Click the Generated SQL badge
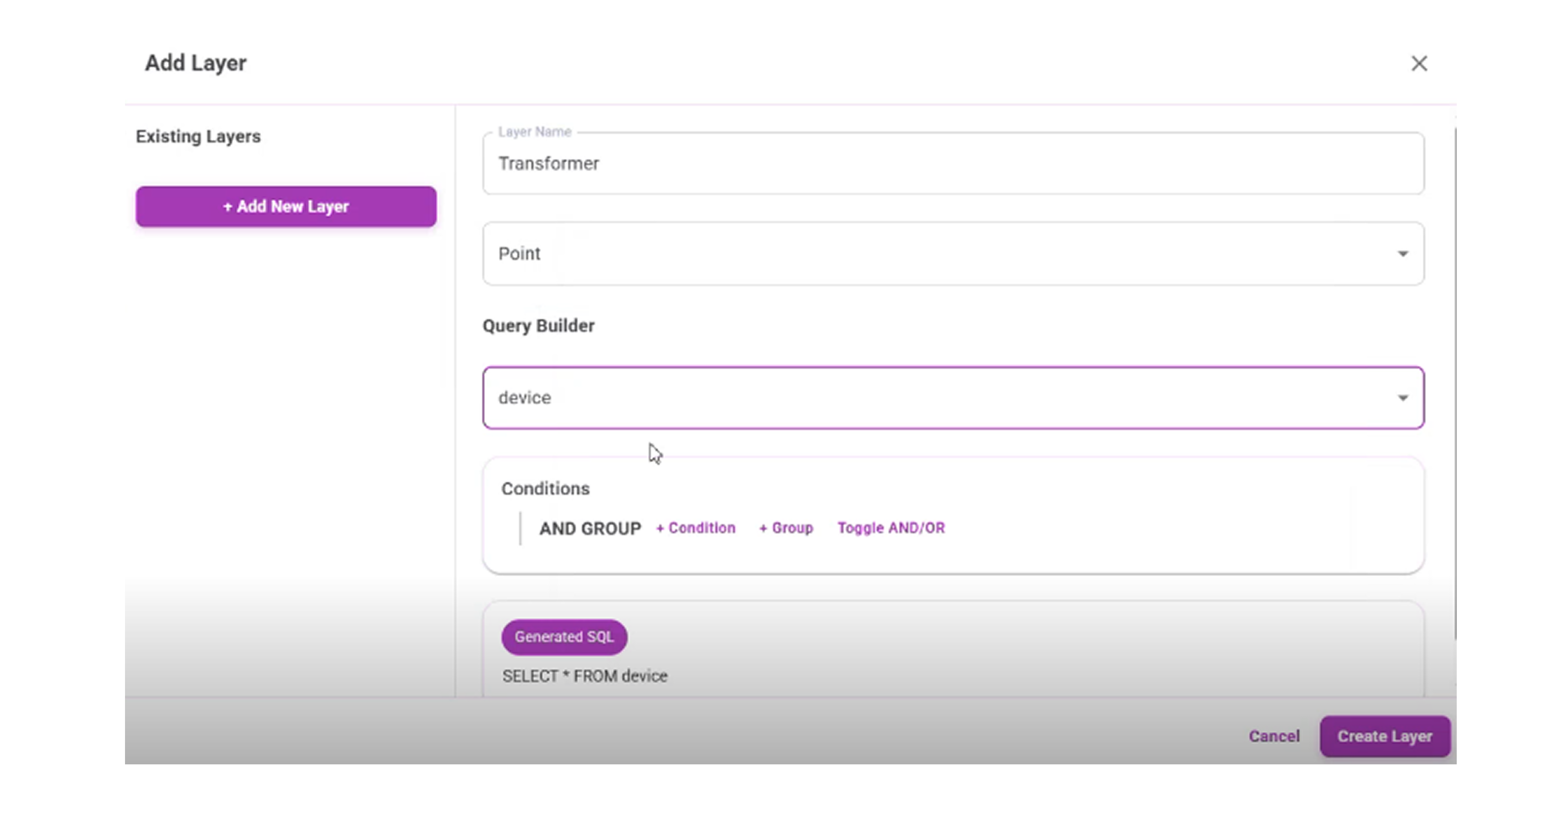This screenshot has height=836, width=1558. click(x=564, y=637)
